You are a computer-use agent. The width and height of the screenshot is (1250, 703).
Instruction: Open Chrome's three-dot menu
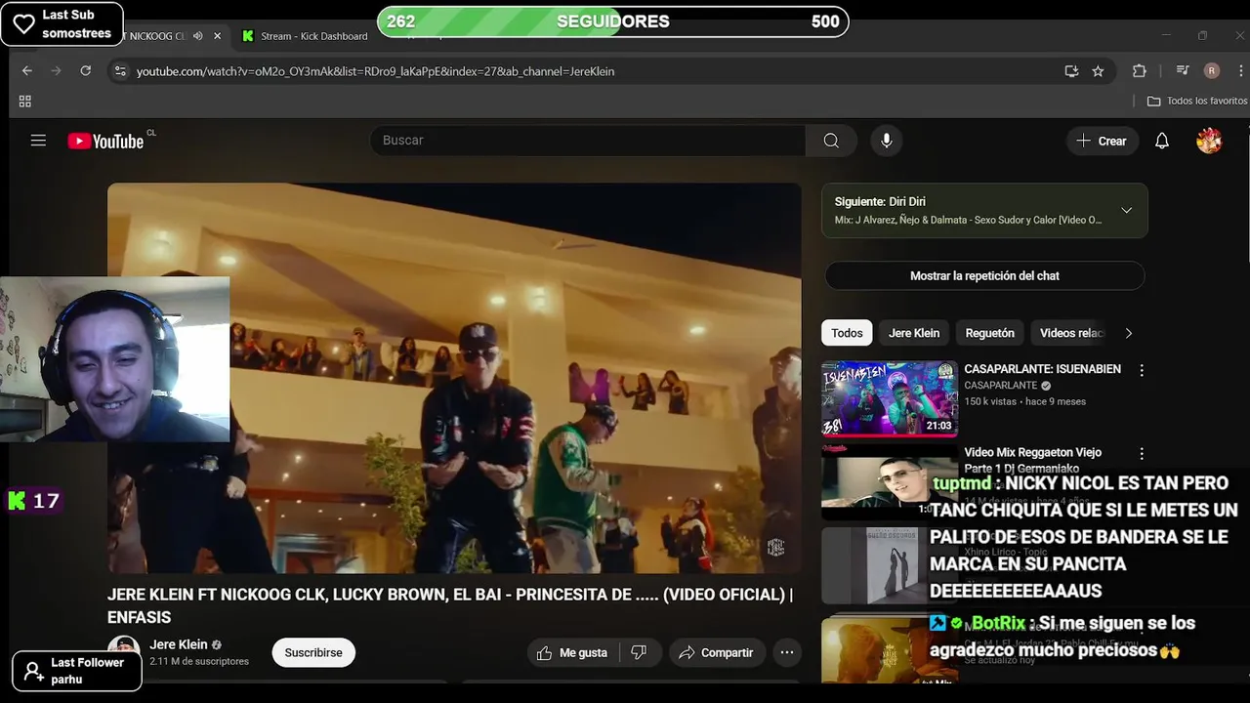1241,71
